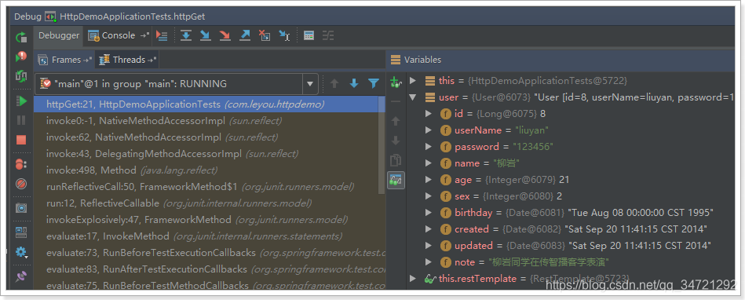This screenshot has height=300, width=745.
Task: Open the thread selector dropdown arrow
Action: coord(310,84)
